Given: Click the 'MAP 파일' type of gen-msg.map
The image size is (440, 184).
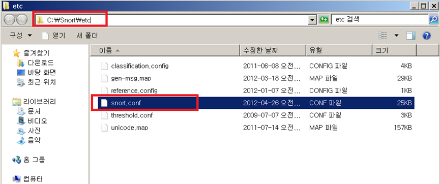Looking at the screenshot, I should coord(324,79).
